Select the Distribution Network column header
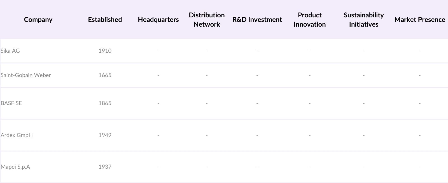 coord(207,20)
